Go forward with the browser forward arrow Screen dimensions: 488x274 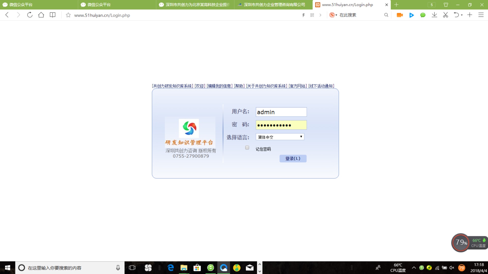coord(18,15)
